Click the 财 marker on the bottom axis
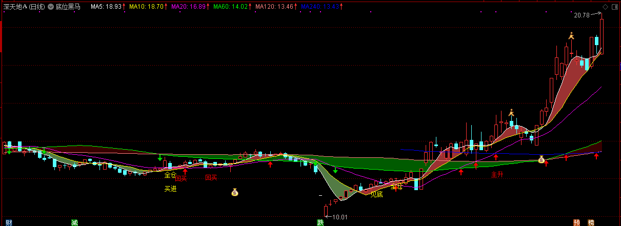 click(x=9, y=222)
